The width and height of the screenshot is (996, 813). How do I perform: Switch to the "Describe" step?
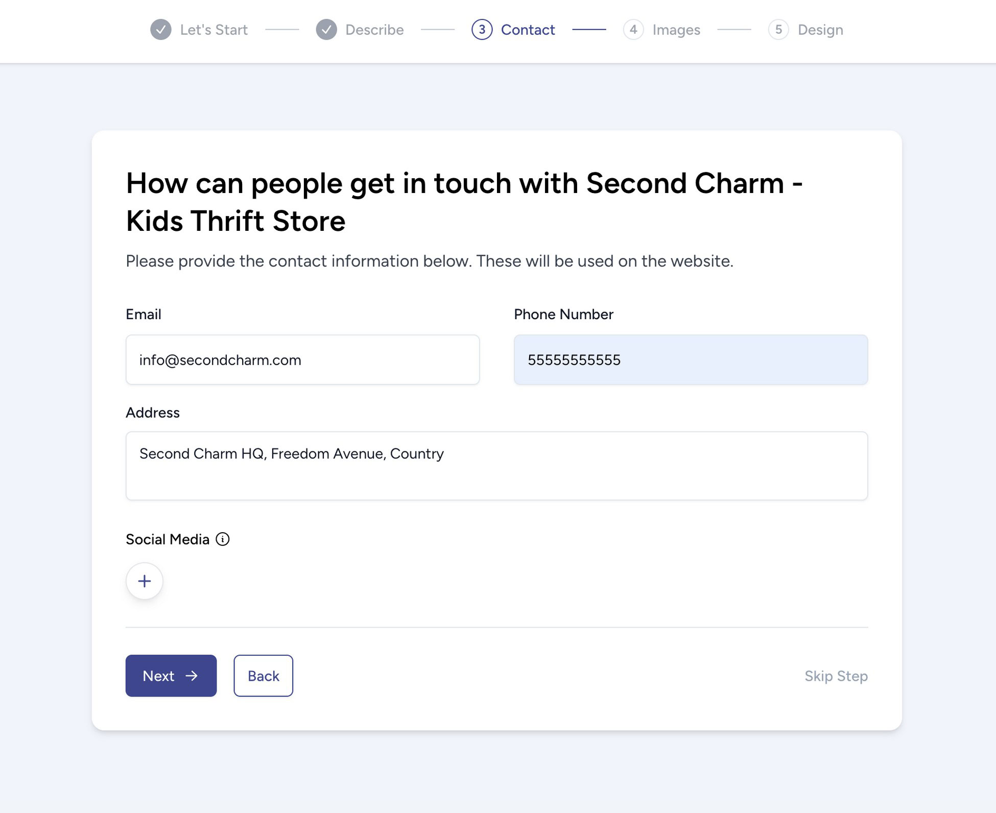click(374, 30)
